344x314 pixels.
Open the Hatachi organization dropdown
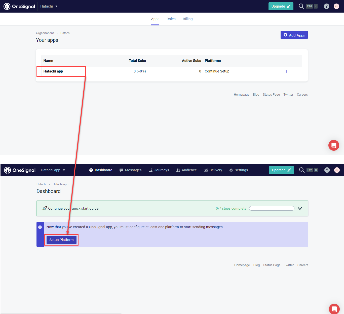(x=49, y=6)
